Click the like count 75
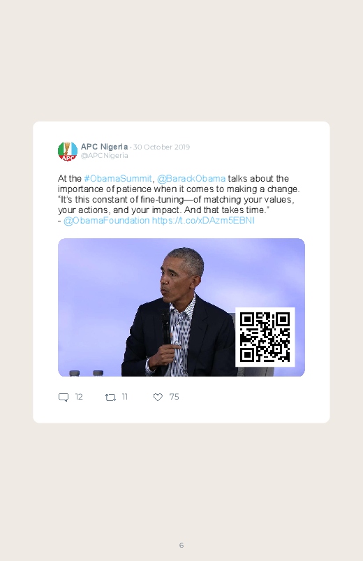Image resolution: width=363 pixels, height=561 pixels. click(x=174, y=397)
